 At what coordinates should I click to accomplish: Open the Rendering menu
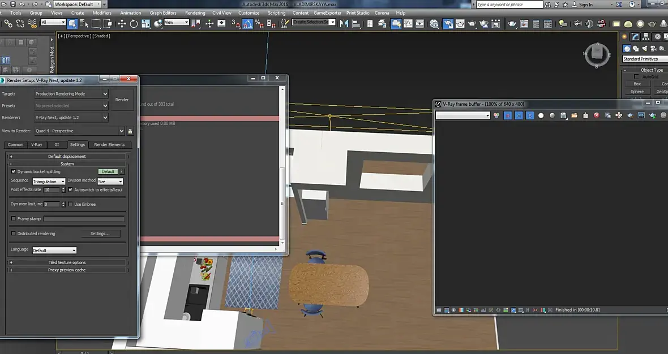tap(195, 12)
